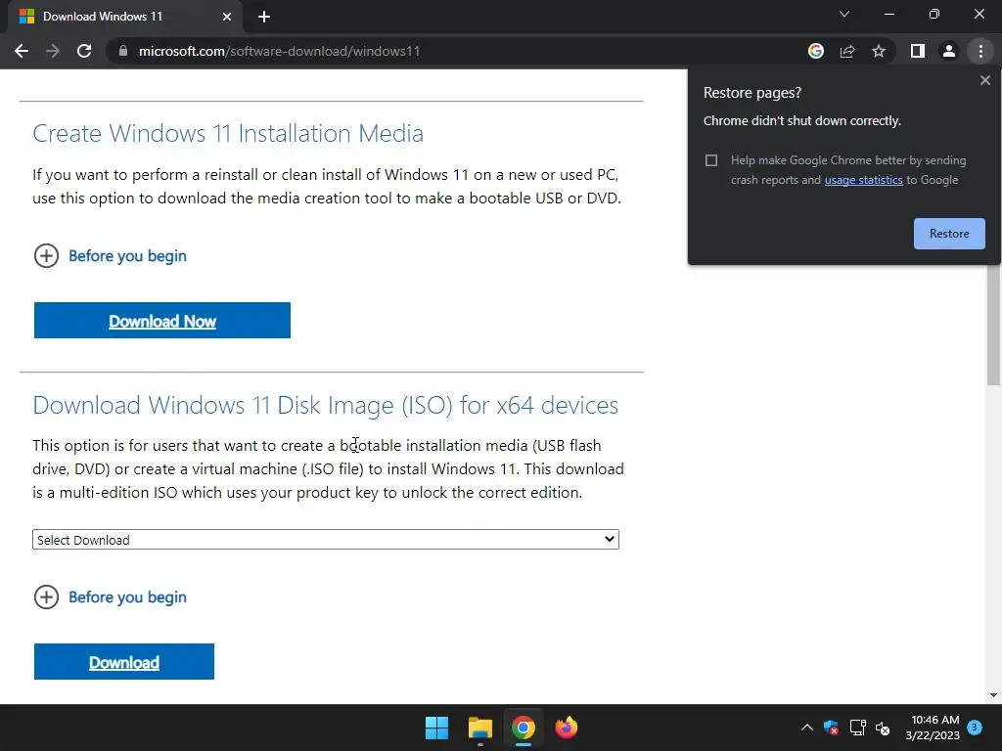Reload the page with the refresh icon
The image size is (1002, 751).
(84, 51)
